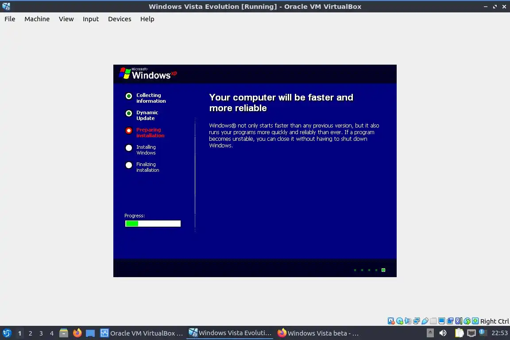
Task: Switch to workspace 4
Action: tap(52, 333)
